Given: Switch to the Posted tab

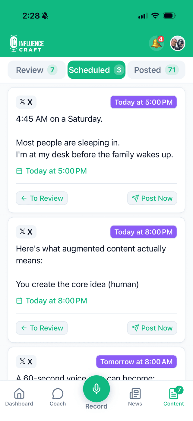Looking at the screenshot, I should tap(156, 70).
